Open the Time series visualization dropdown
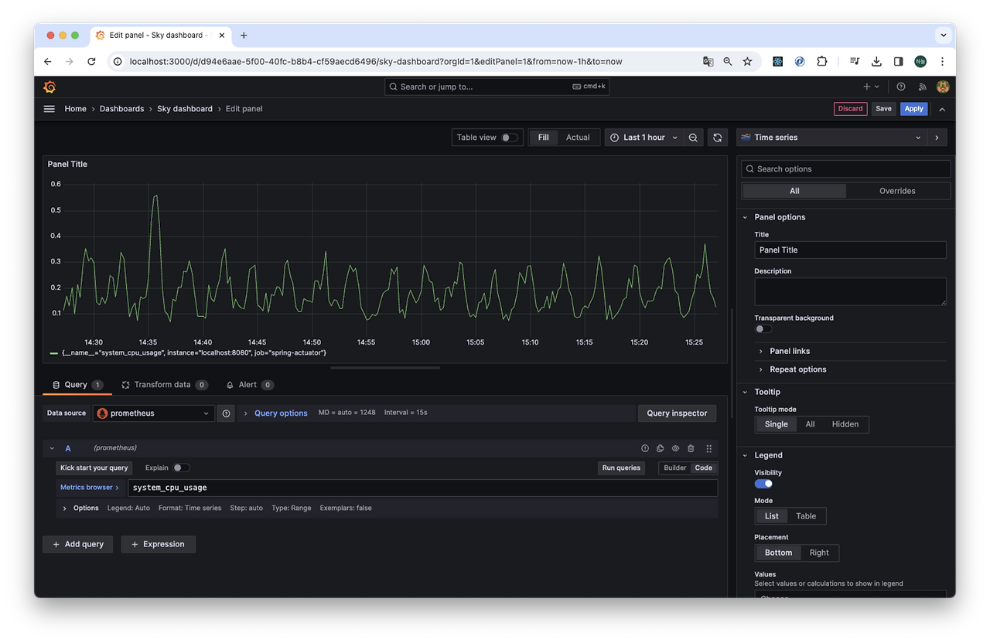Viewport: 990px width, 643px height. [831, 138]
